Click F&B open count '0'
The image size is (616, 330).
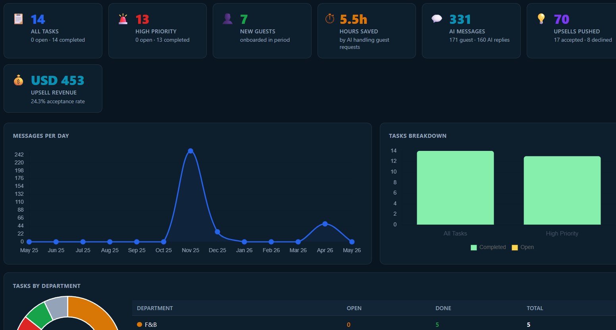pyautogui.click(x=348, y=324)
